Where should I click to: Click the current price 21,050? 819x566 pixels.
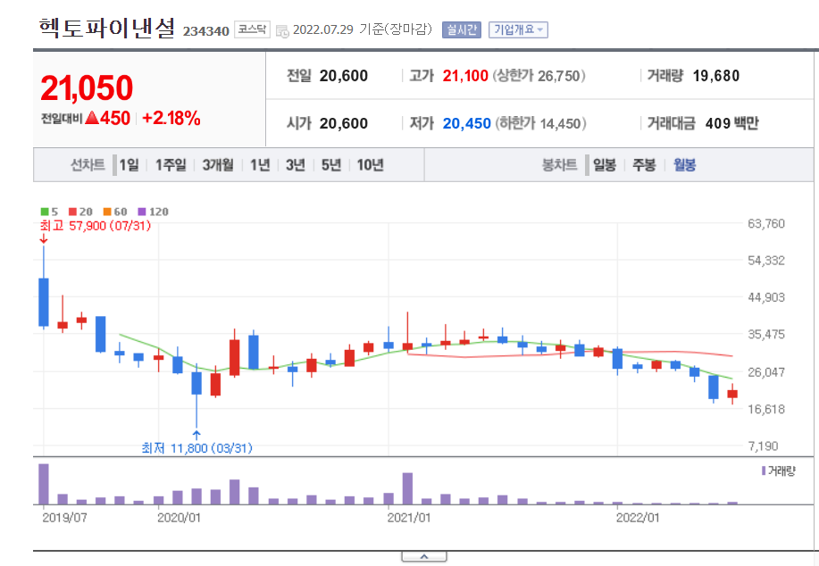(87, 87)
